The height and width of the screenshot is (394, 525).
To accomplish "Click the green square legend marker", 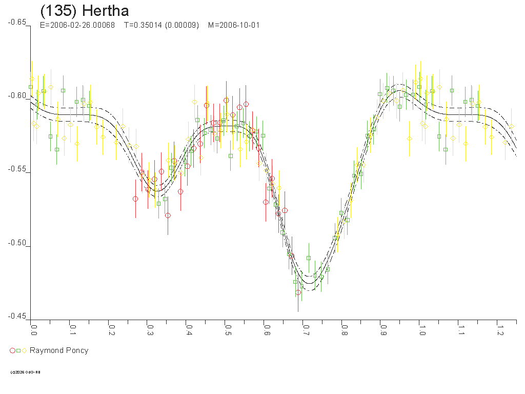I will tap(19, 351).
